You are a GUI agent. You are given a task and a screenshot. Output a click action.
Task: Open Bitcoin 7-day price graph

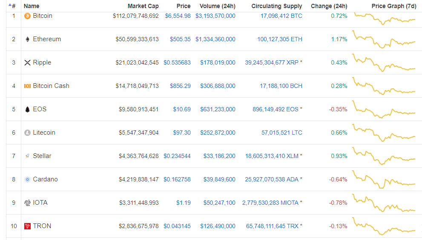coord(385,18)
